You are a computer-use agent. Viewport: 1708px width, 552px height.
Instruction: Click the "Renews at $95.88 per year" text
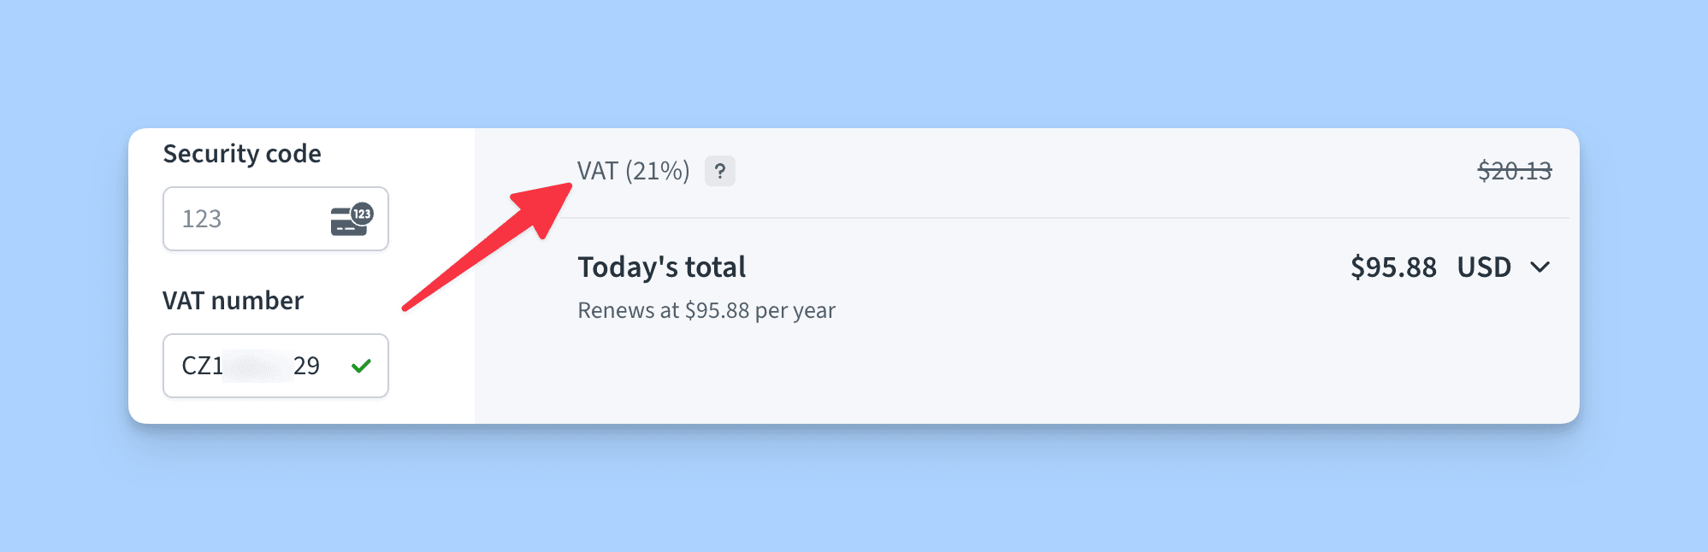[x=706, y=310]
